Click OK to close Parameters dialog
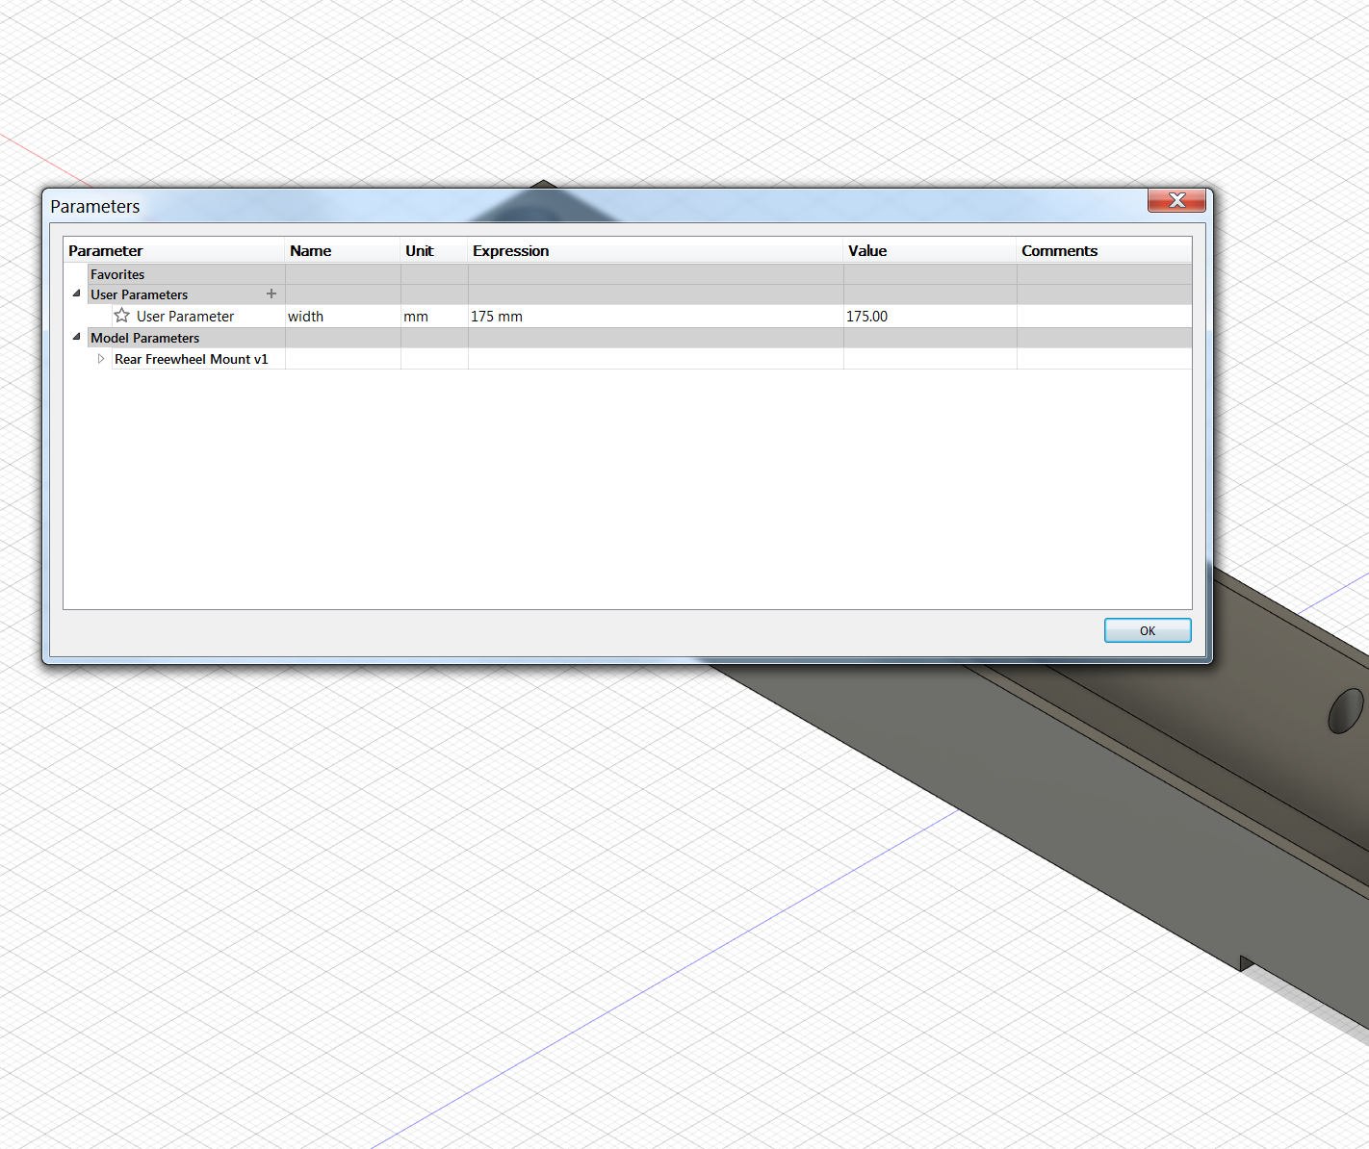This screenshot has height=1149, width=1369. coord(1147,630)
